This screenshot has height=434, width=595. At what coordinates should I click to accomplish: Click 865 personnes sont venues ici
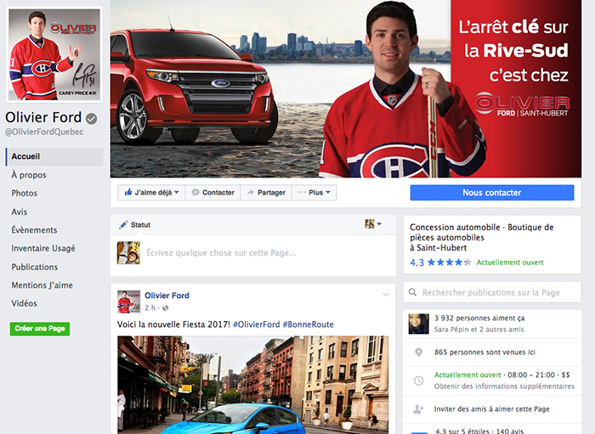[484, 352]
